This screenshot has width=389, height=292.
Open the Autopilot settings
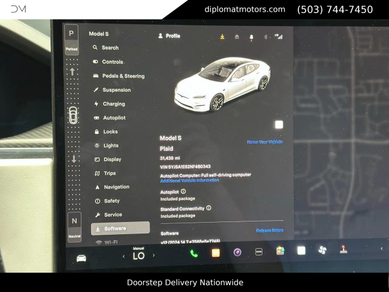point(109,117)
